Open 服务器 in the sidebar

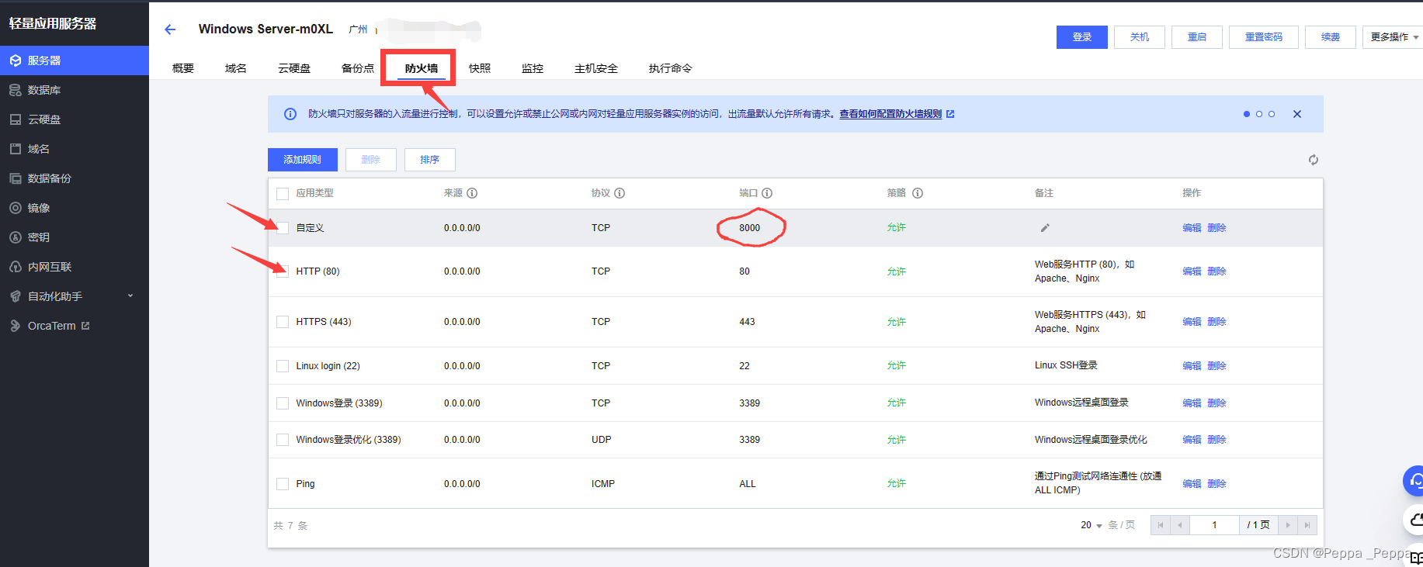click(x=75, y=61)
